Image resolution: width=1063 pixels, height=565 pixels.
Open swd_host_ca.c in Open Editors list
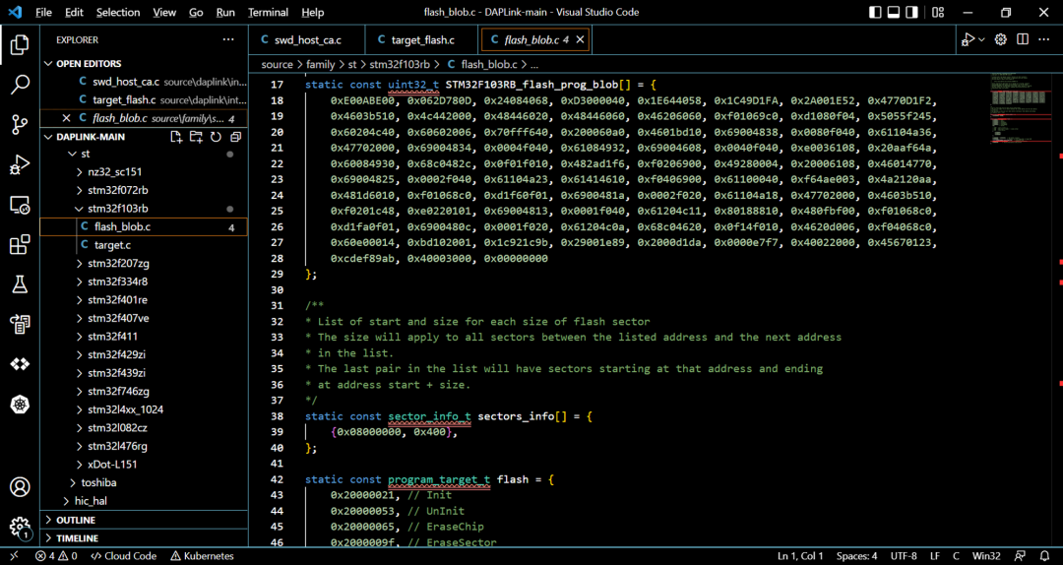(x=144, y=82)
